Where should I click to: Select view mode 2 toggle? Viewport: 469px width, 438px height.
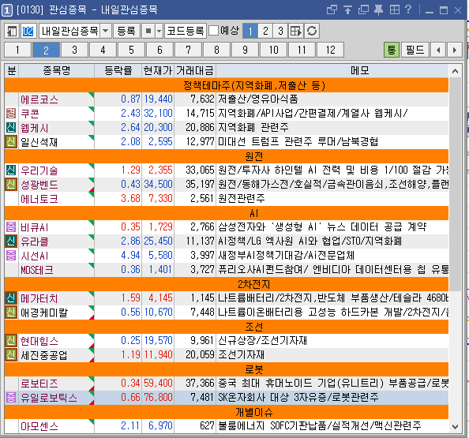click(x=265, y=31)
